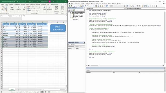Click the Normal view icon in status bar
The width and height of the screenshot is (166, 93).
click(42, 92)
